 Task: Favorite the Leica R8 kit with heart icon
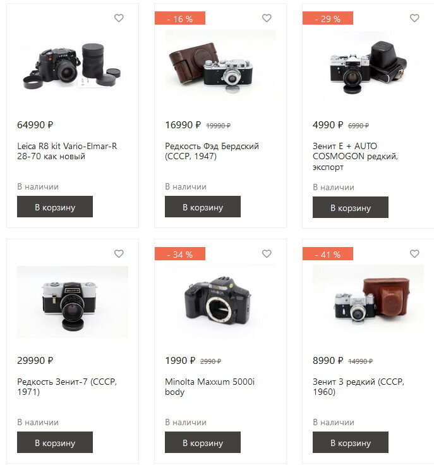click(x=119, y=18)
